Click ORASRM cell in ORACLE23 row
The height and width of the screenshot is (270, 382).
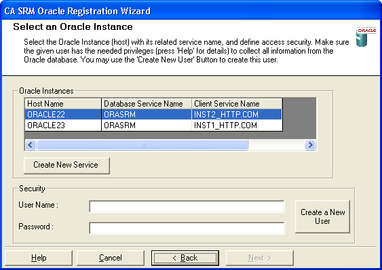pos(147,126)
